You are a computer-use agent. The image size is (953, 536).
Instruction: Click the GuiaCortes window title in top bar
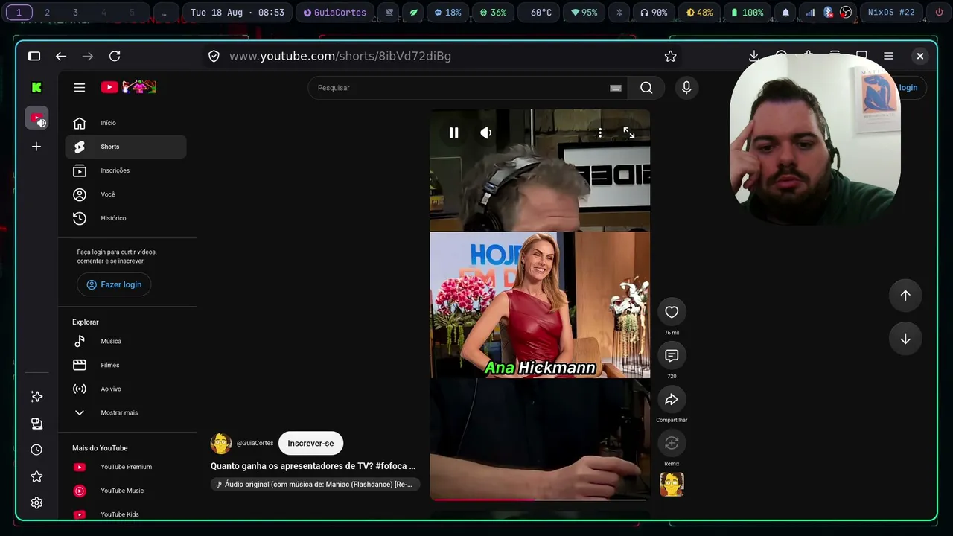334,13
